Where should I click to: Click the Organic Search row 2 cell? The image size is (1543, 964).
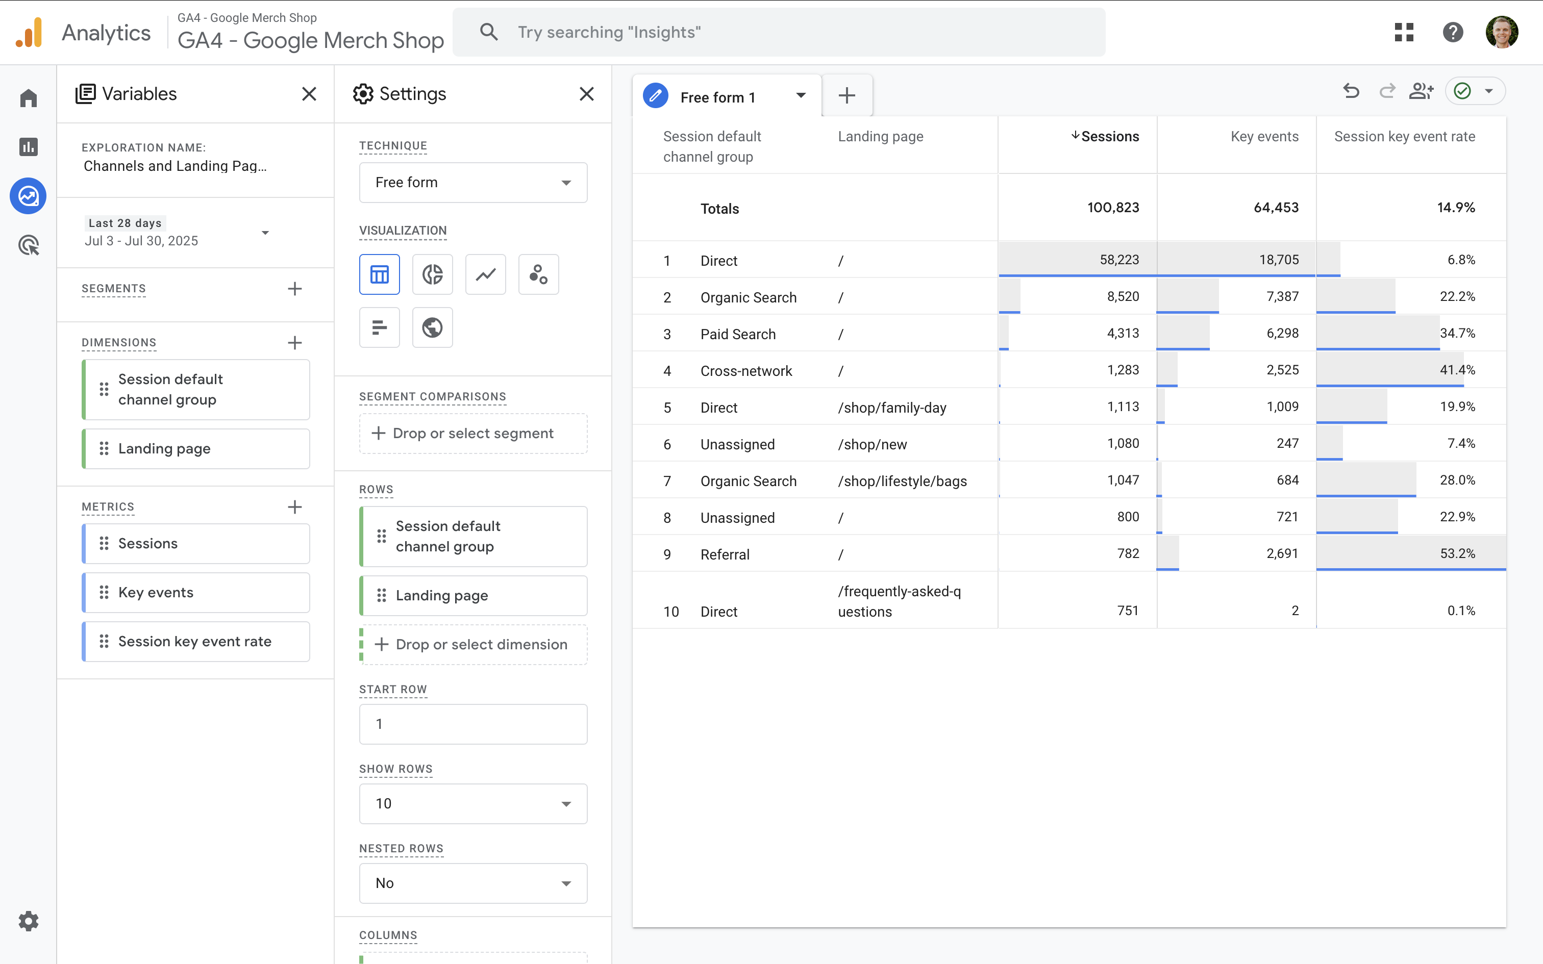coord(749,297)
